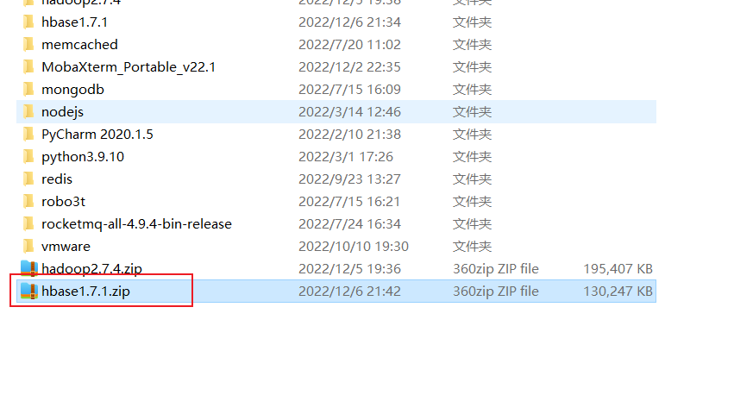Click the 195,407 KB size cell
Screen dimensions: 734x395
coord(618,268)
